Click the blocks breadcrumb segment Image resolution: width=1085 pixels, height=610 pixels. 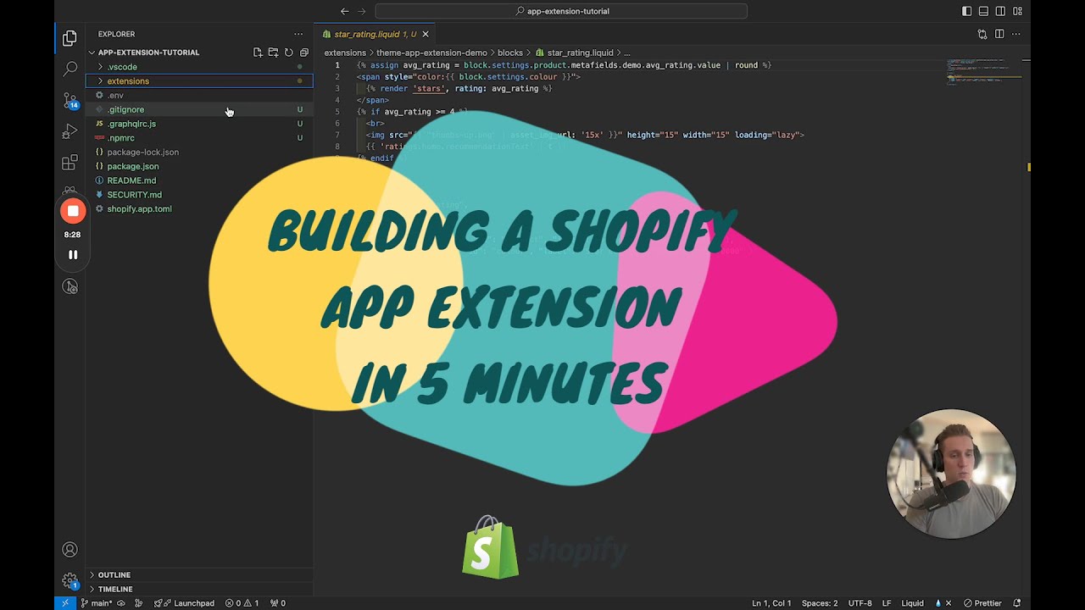coord(510,53)
